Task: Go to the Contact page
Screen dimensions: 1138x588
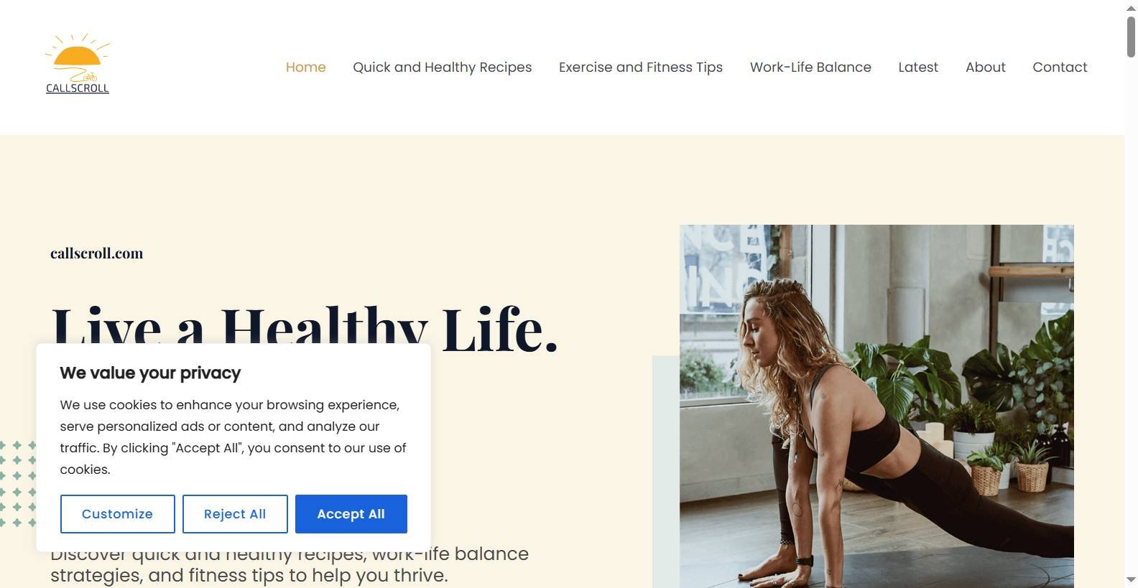Action: (x=1060, y=67)
